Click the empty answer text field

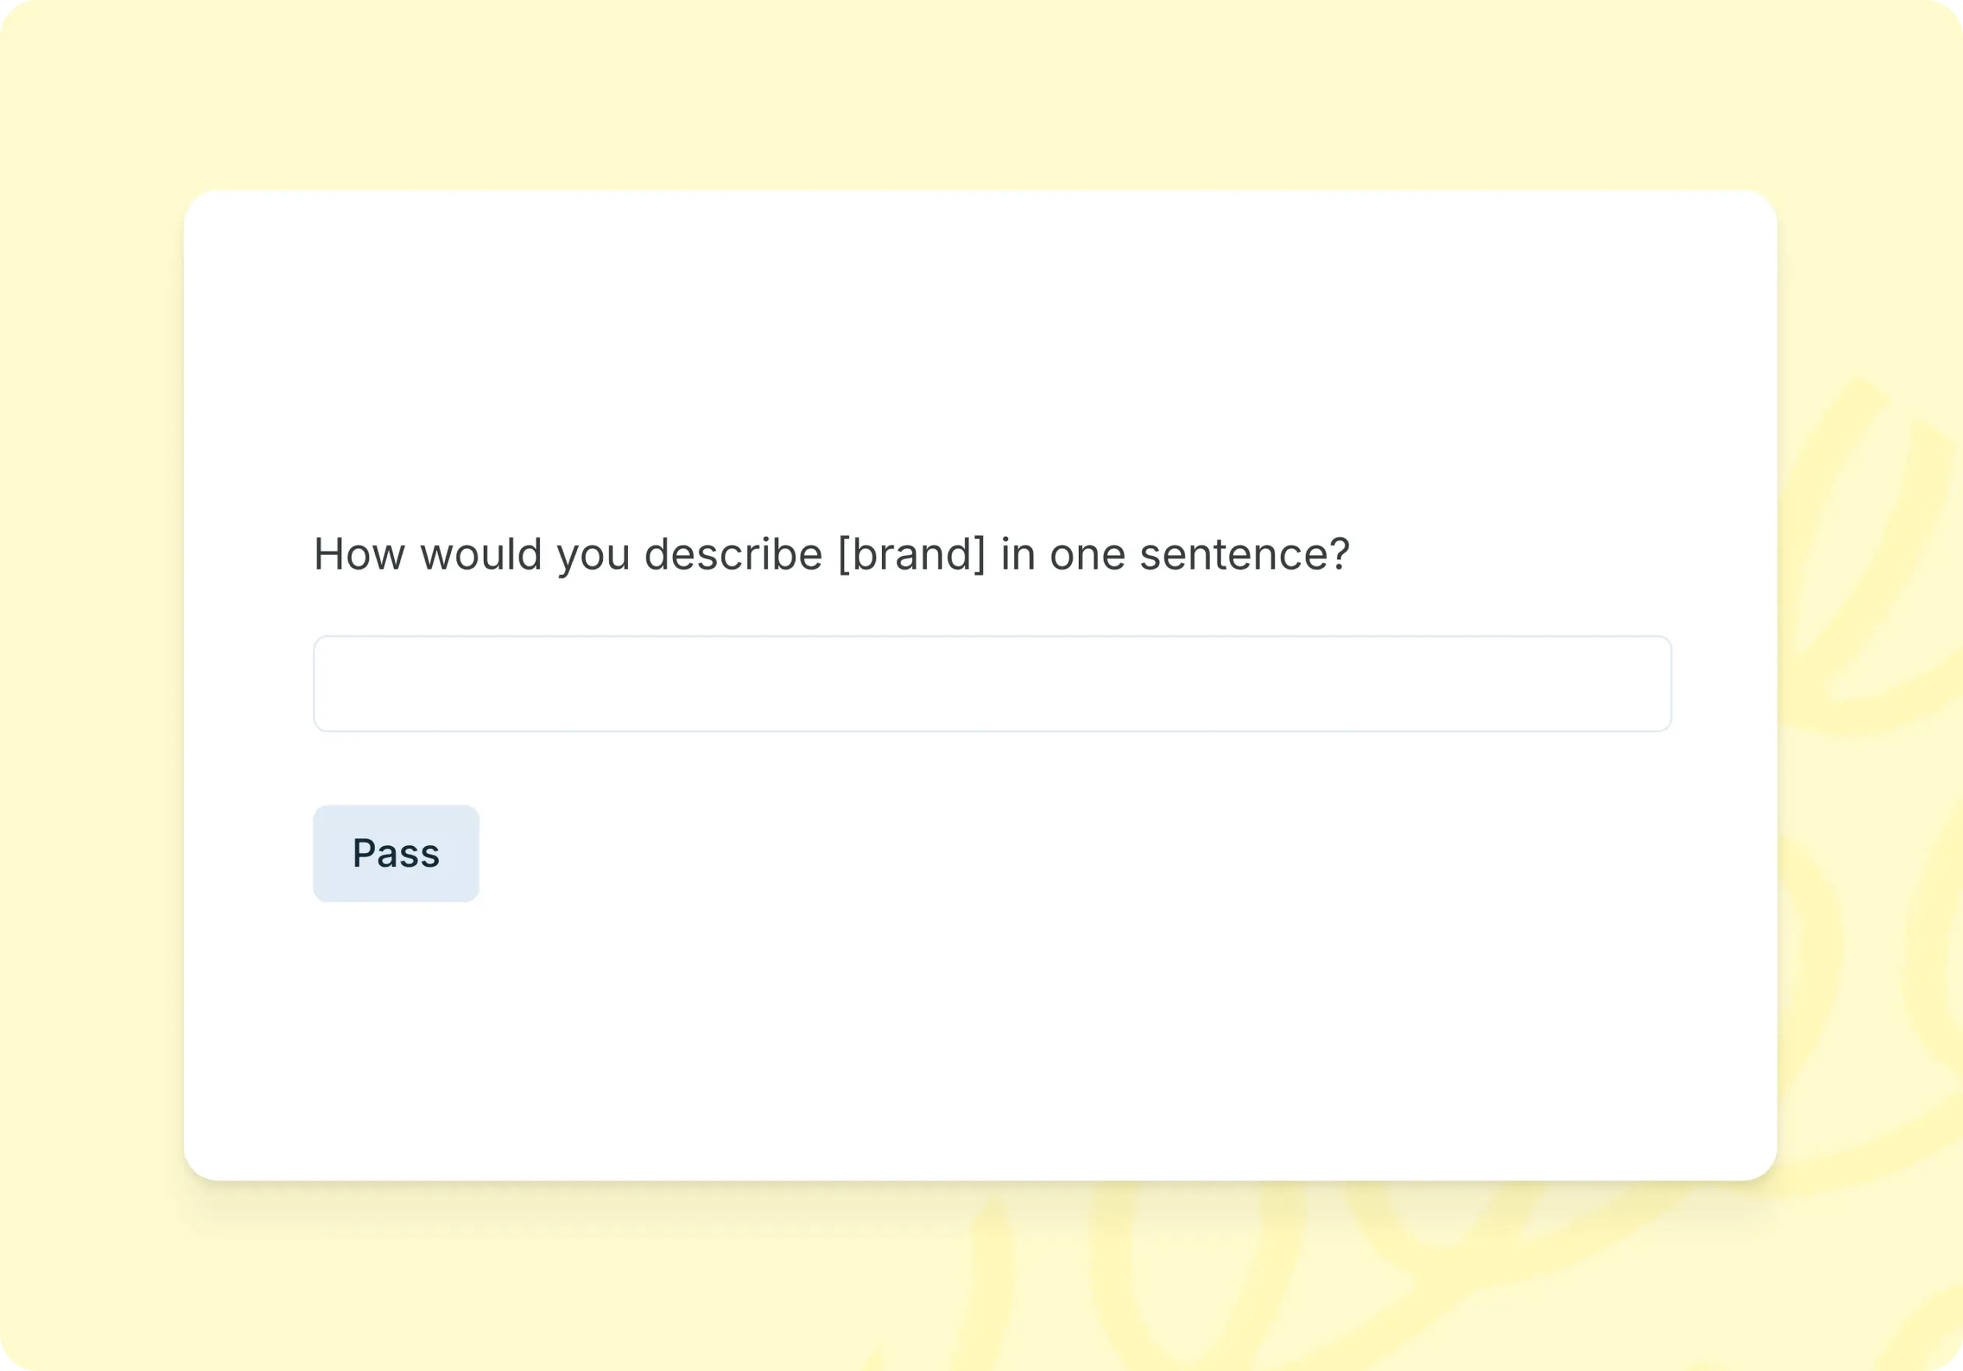(992, 684)
